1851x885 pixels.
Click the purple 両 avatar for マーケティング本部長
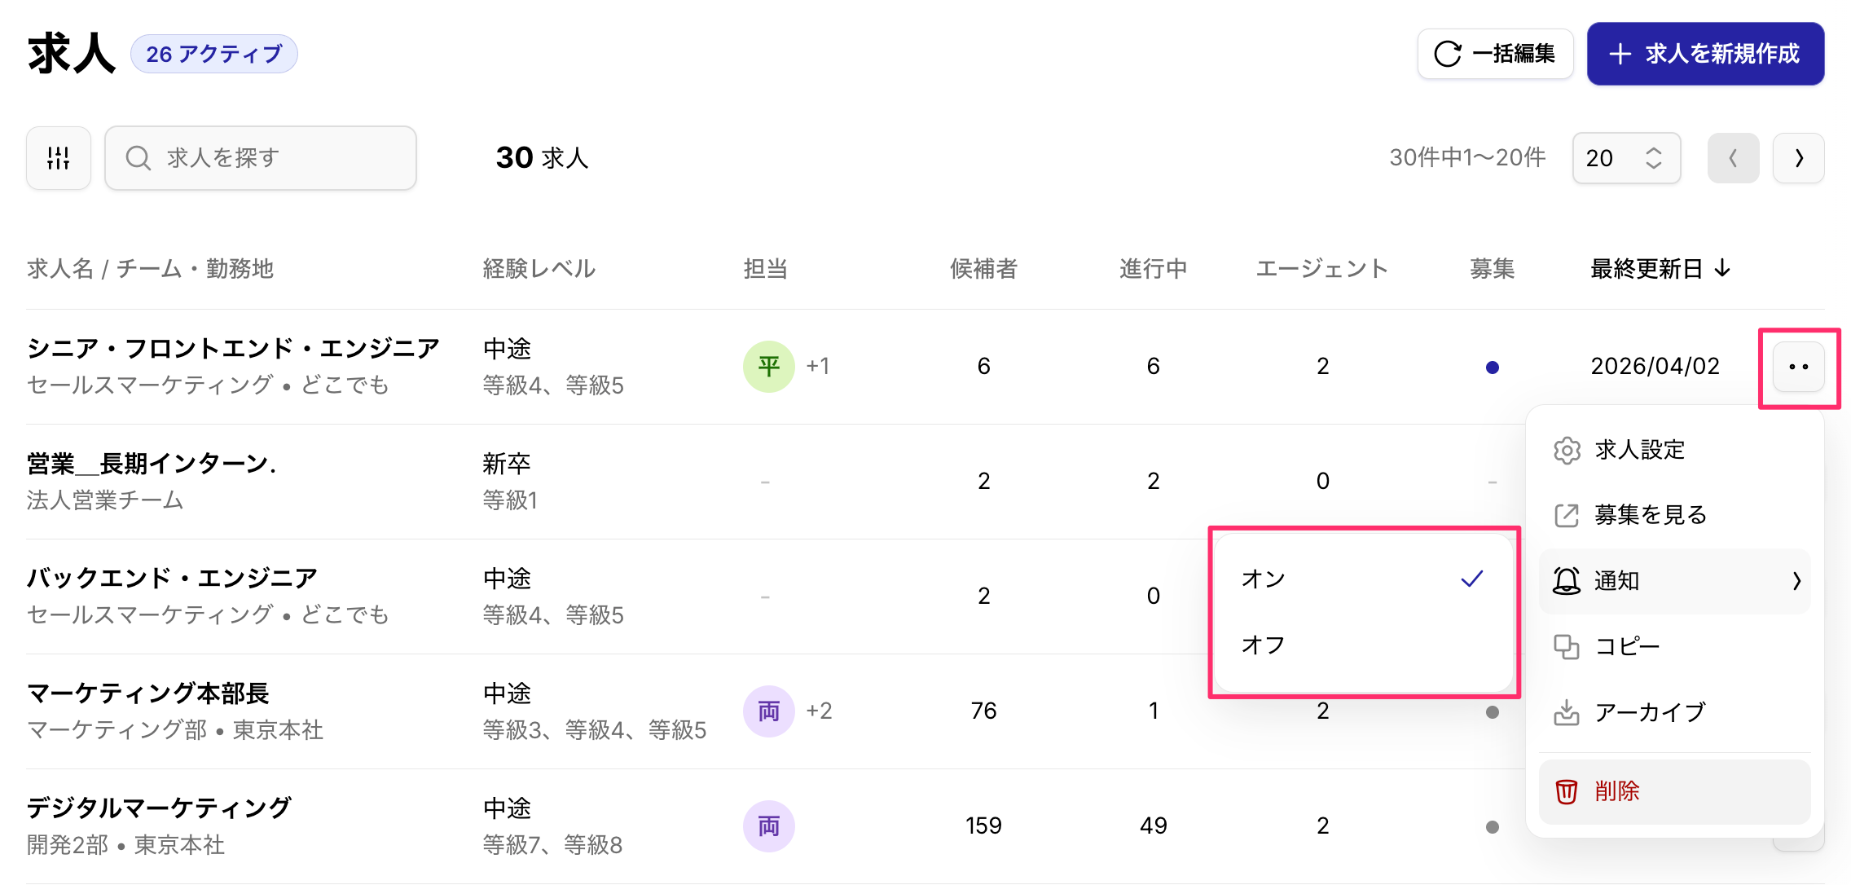click(768, 711)
